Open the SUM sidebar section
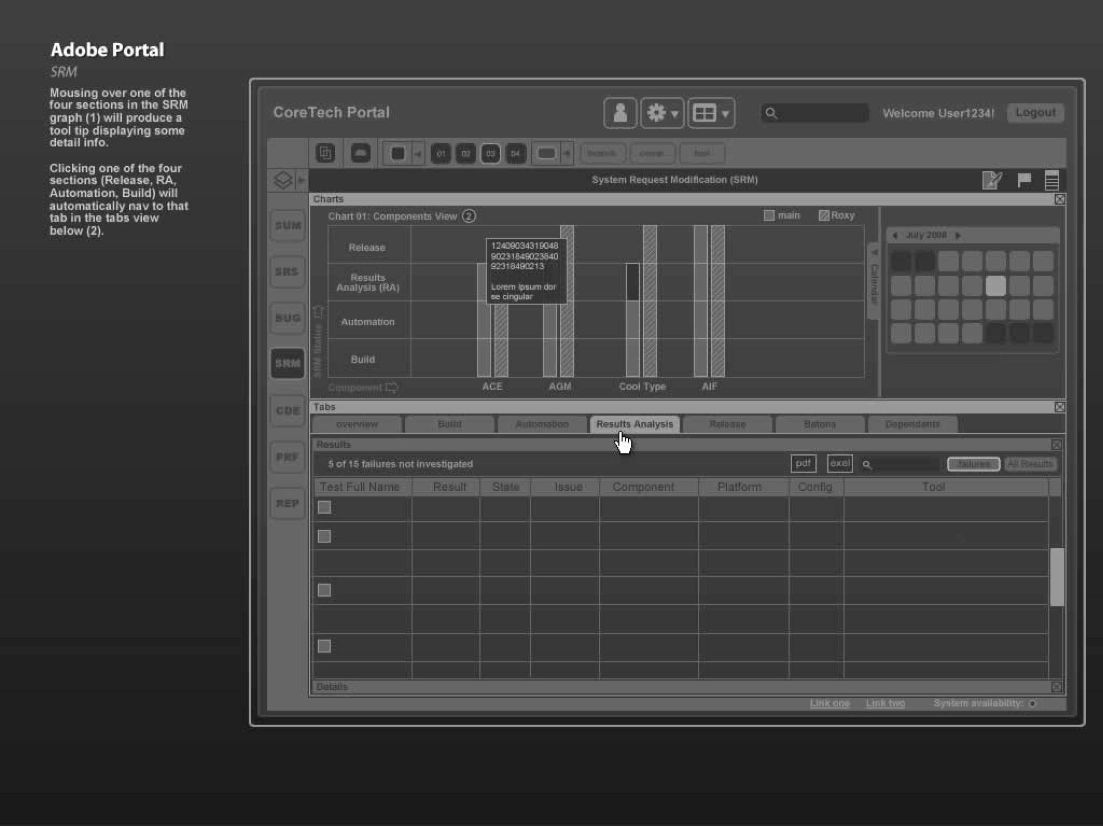The width and height of the screenshot is (1103, 827). (288, 226)
